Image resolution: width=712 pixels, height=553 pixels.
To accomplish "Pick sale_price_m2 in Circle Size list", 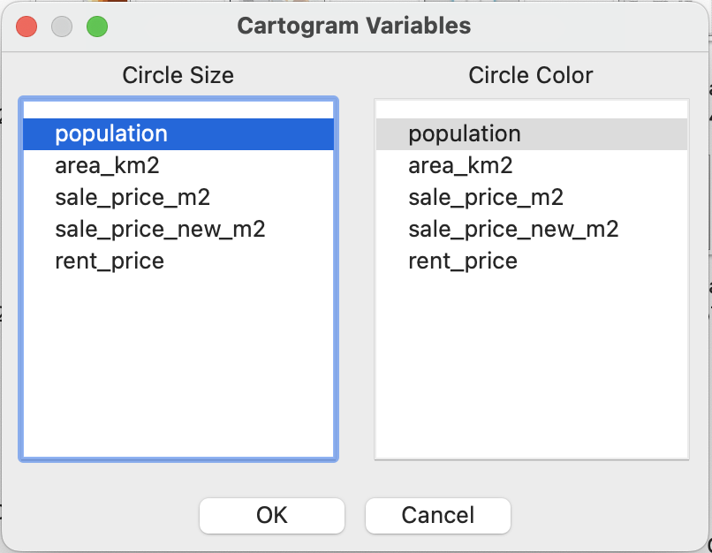I will 178,198.
